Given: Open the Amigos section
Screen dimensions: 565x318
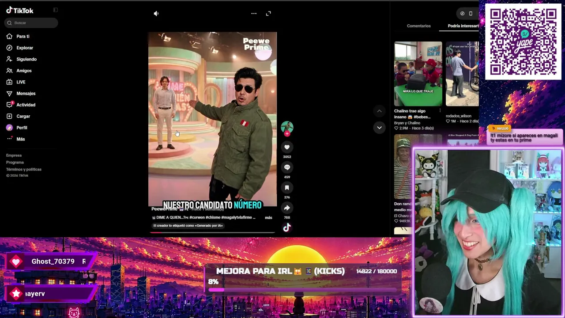Looking at the screenshot, I should [x=24, y=71].
